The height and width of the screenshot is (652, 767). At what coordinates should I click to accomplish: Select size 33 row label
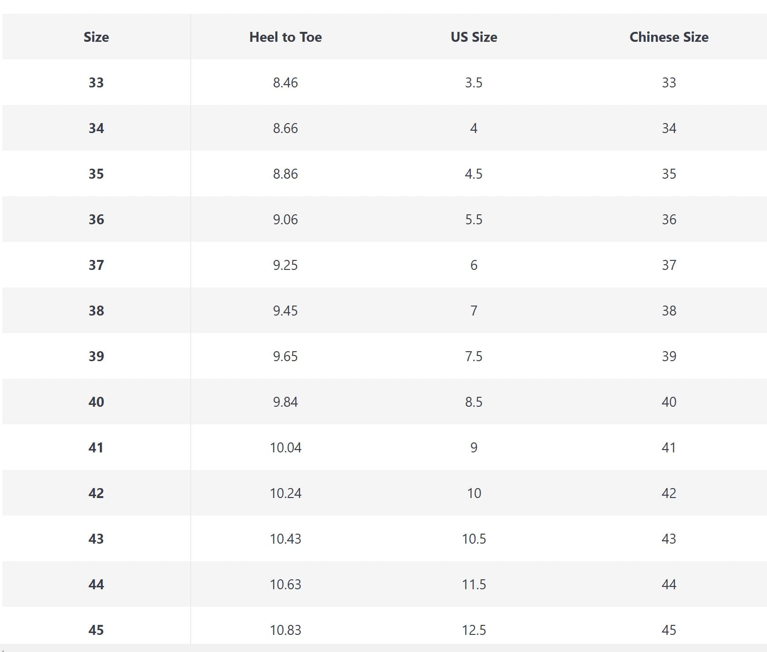96,83
